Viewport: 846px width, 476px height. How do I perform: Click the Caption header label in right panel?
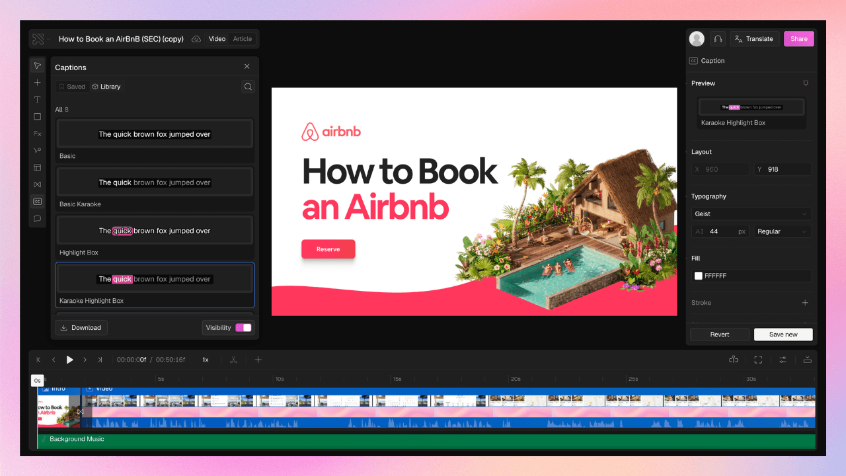(712, 61)
